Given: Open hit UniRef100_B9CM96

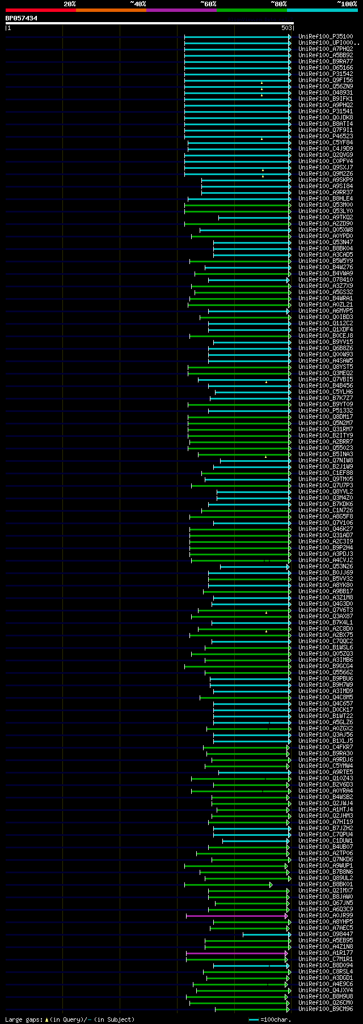Looking at the screenshot, I should [x=326, y=1009].
